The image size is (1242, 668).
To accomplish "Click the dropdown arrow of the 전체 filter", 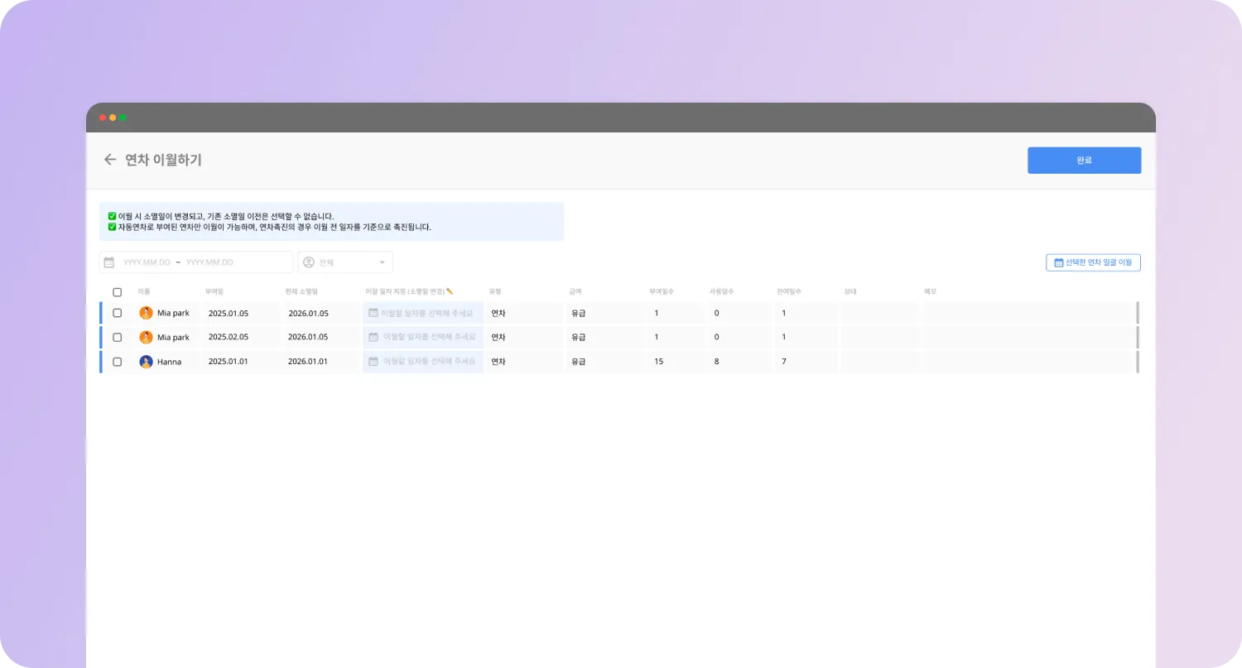I will tap(382, 262).
